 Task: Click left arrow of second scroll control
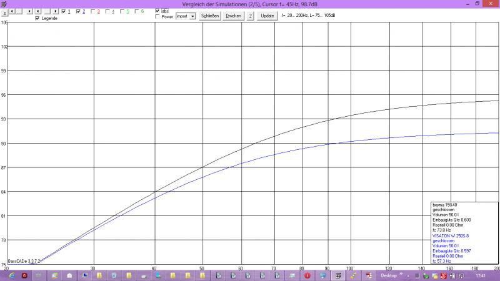[38, 11]
